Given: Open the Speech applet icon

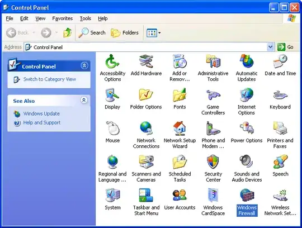Looking at the screenshot, I should pyautogui.click(x=280, y=162).
